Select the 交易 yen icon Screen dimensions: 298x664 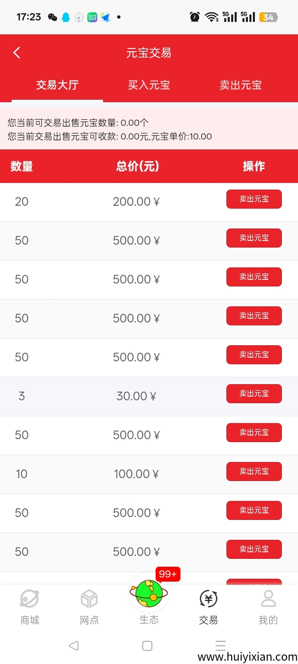pyautogui.click(x=208, y=599)
